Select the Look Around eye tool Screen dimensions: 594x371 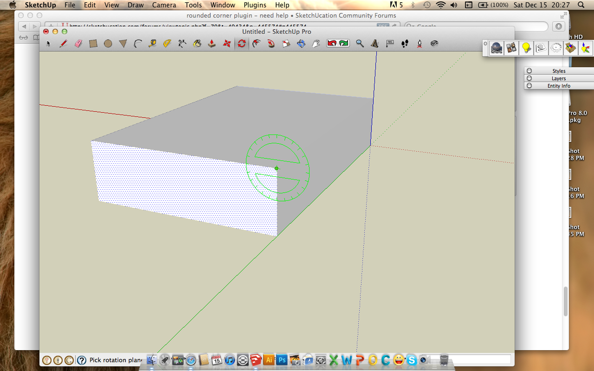click(x=434, y=44)
